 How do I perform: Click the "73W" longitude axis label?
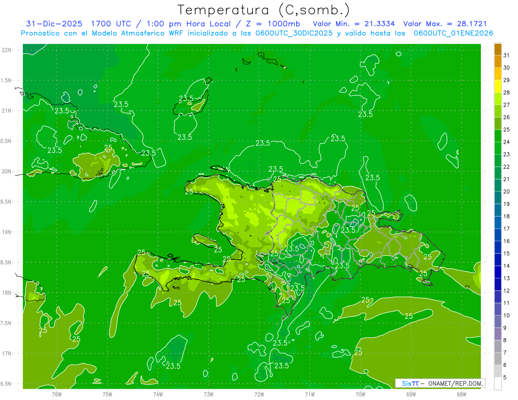coord(208,394)
